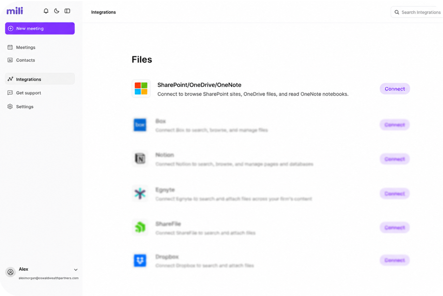The width and height of the screenshot is (443, 296).
Task: Click the Search Integrations field
Action: pos(417,12)
